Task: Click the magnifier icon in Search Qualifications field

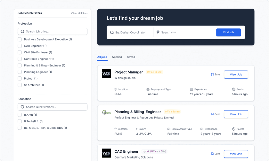Action: (22, 107)
